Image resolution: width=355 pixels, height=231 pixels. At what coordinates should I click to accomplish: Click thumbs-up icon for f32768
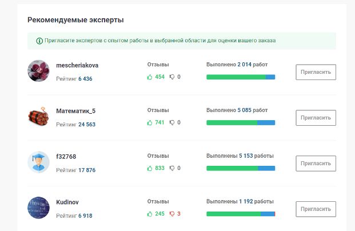click(x=150, y=168)
